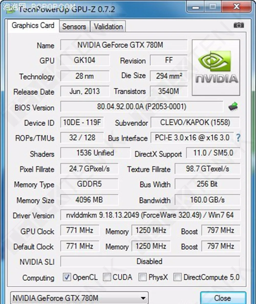Click Memory Type field GDDR5
256x304 pixels.
tap(89, 184)
